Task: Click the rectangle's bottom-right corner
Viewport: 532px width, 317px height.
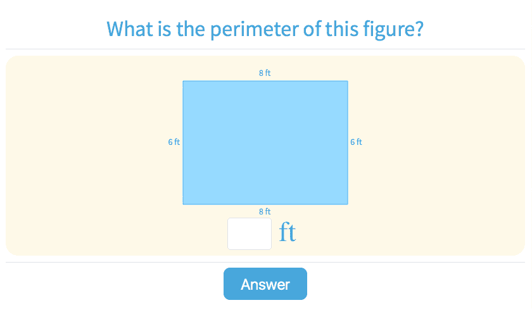Action: click(x=347, y=204)
